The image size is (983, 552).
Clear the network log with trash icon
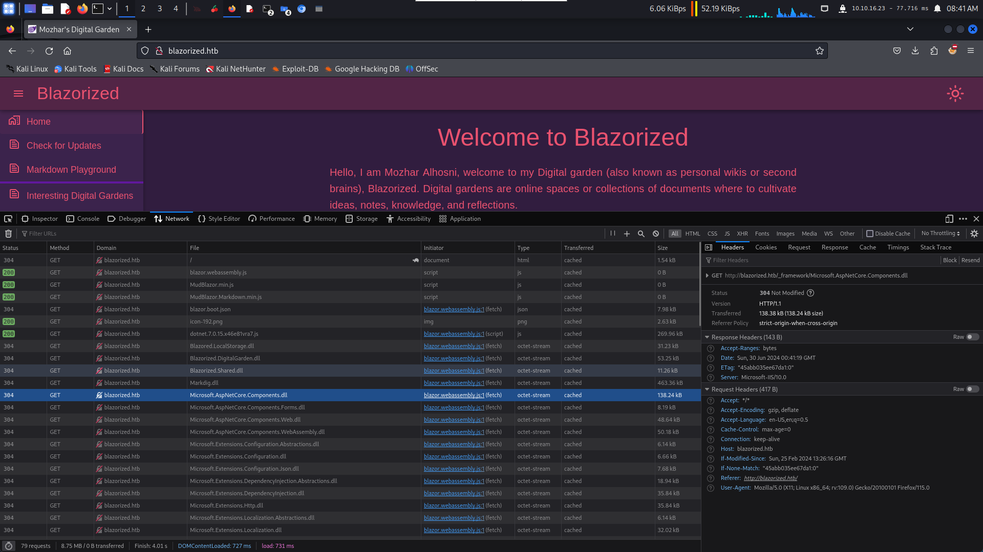point(8,234)
